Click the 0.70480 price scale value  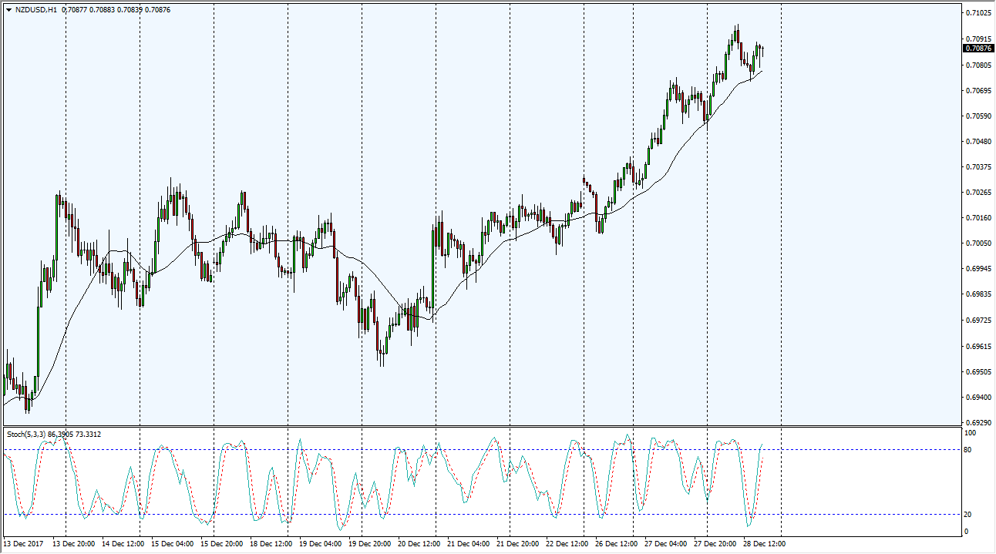tap(977, 142)
